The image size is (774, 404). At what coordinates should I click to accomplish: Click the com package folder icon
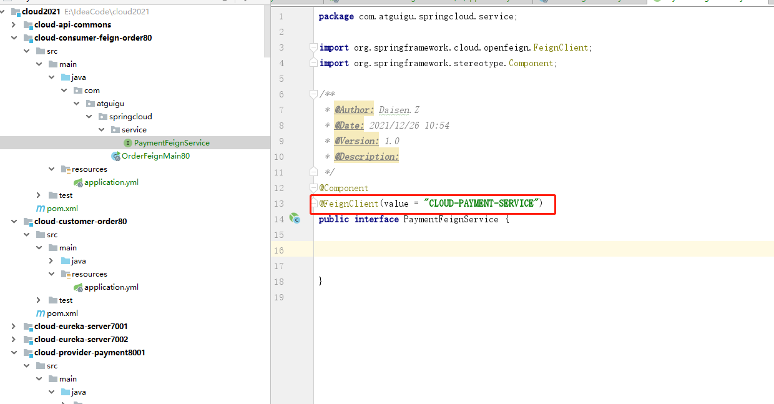tap(78, 91)
